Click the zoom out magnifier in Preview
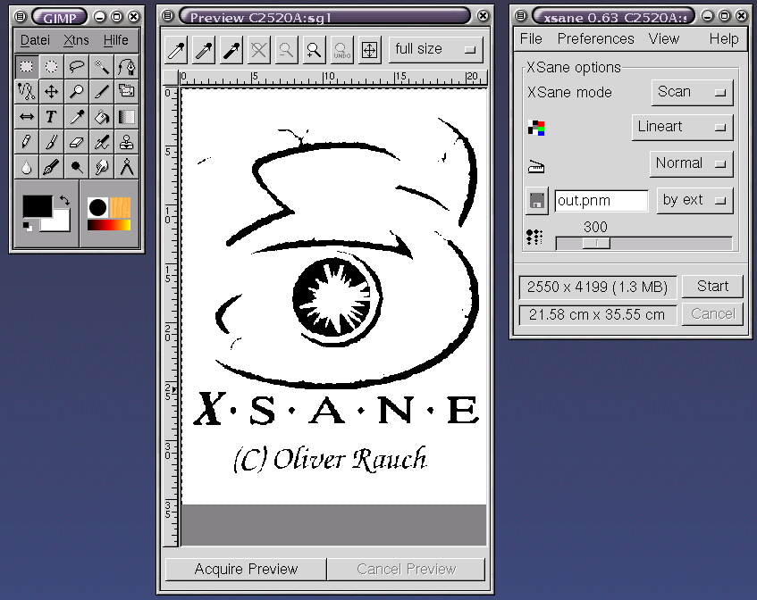The width and height of the screenshot is (757, 600). (286, 50)
